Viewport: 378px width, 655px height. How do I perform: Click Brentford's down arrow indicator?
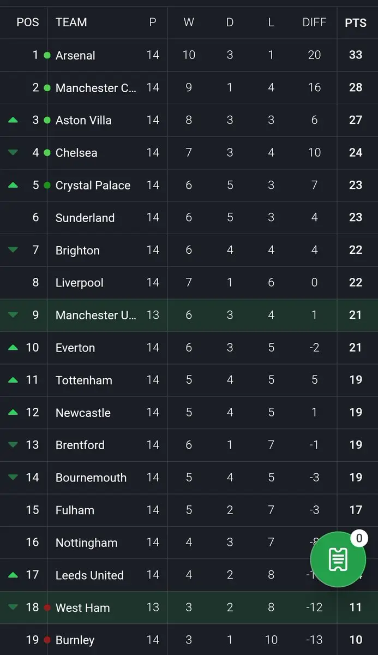(13, 445)
